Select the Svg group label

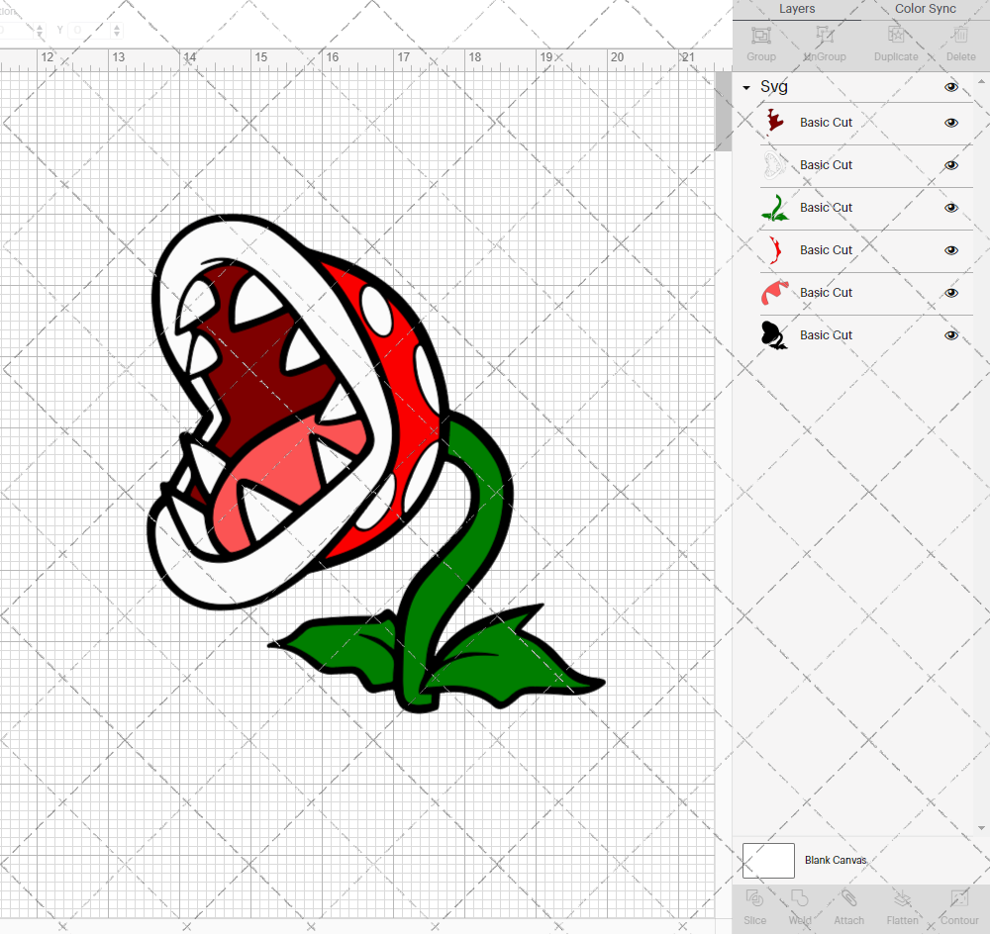point(773,86)
